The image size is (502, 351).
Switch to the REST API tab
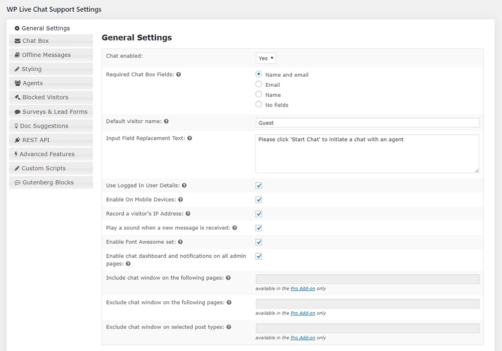tap(51, 140)
